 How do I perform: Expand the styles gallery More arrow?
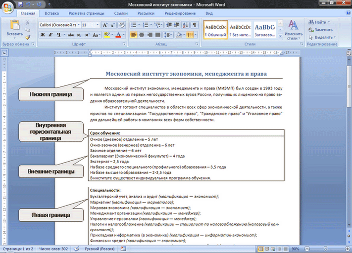(280, 36)
